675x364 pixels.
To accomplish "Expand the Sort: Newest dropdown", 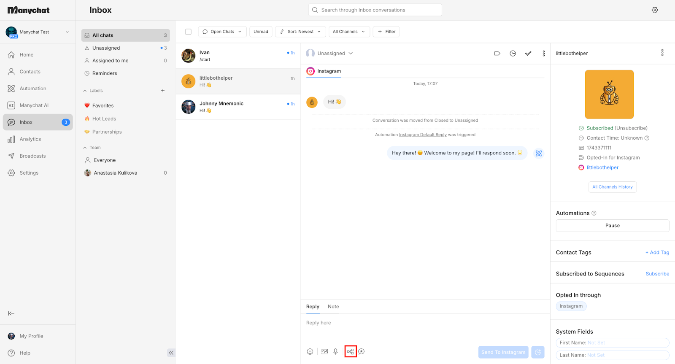I will (x=300, y=32).
